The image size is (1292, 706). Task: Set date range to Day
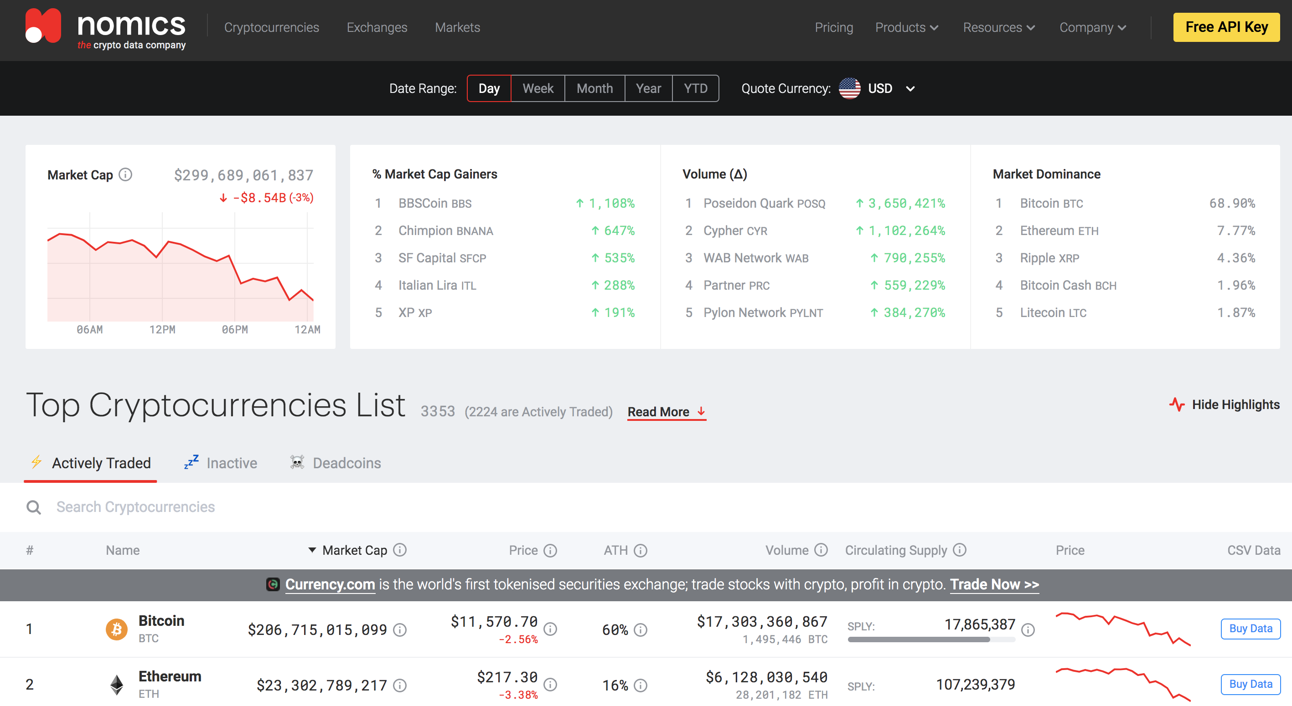tap(489, 89)
